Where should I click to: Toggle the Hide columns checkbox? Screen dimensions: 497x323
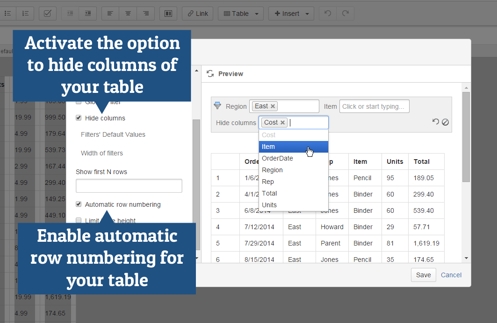pos(79,118)
